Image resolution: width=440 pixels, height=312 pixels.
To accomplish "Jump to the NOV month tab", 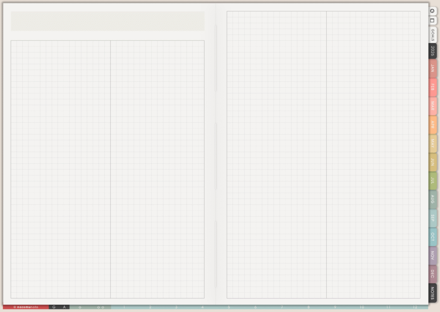I will [432, 256].
